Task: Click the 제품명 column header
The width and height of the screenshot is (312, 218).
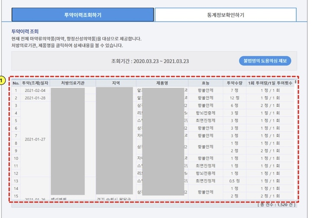Action: pos(162,83)
